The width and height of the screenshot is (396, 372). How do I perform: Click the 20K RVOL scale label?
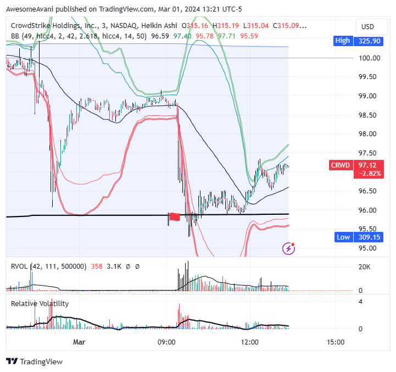[x=365, y=267]
